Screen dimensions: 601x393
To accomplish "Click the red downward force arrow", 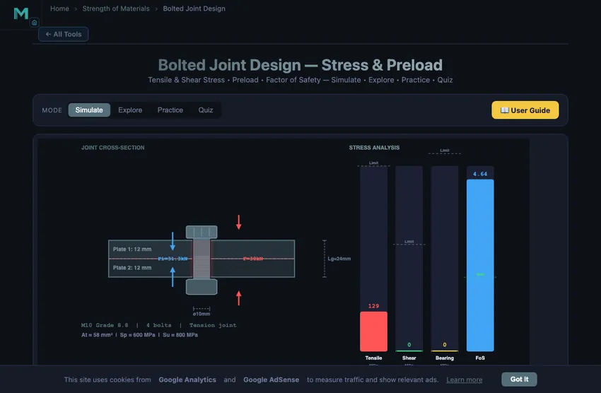I will tap(239, 222).
